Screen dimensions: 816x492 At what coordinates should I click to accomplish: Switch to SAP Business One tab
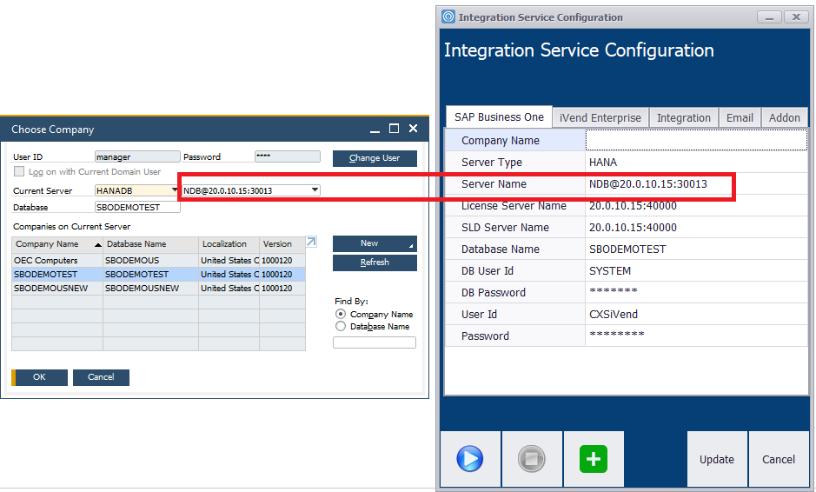(x=499, y=117)
